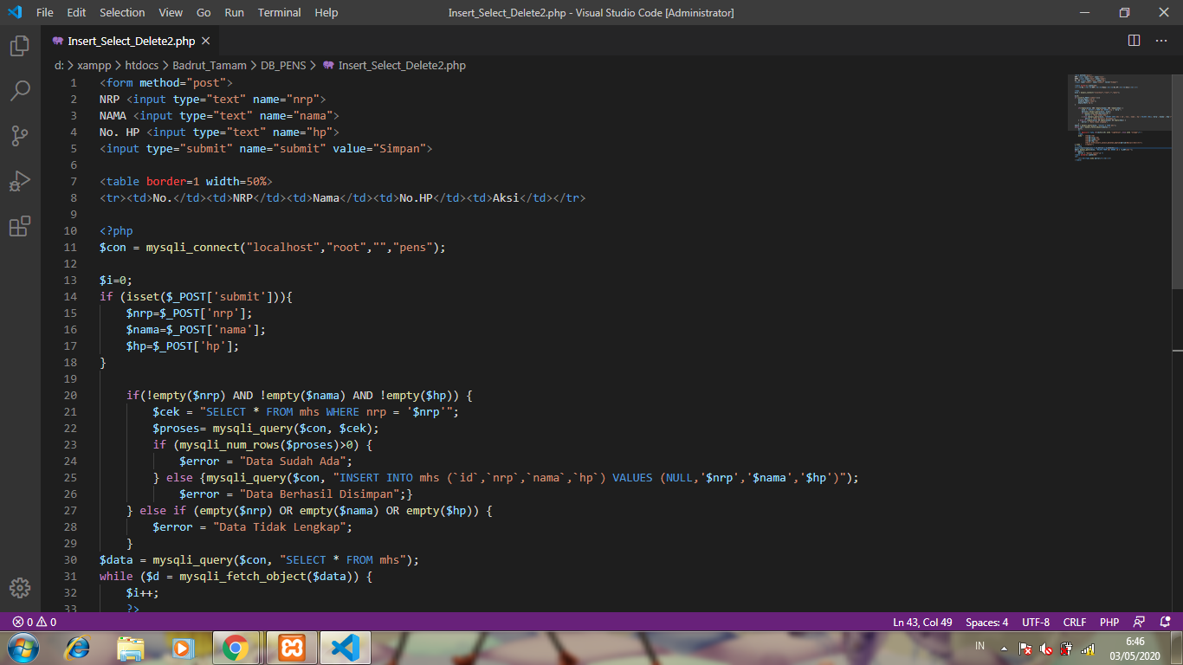Click the muted volume tray icon
Image resolution: width=1183 pixels, height=665 pixels.
[1046, 648]
